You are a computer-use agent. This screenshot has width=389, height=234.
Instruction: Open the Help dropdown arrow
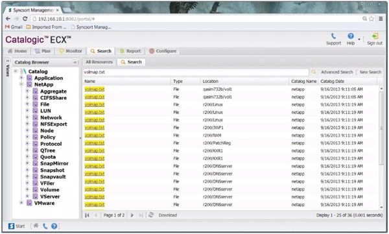(359, 39)
